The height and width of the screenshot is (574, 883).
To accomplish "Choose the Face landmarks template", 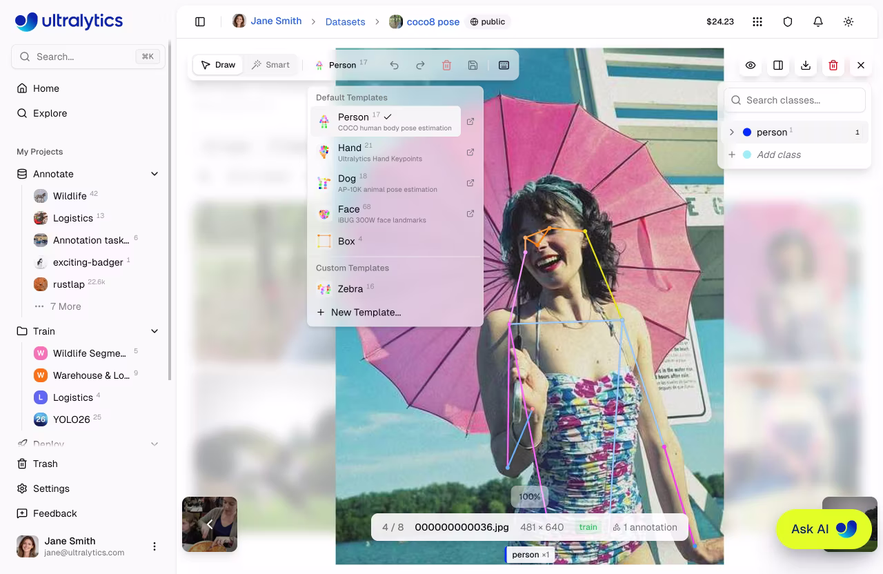I will [x=386, y=213].
